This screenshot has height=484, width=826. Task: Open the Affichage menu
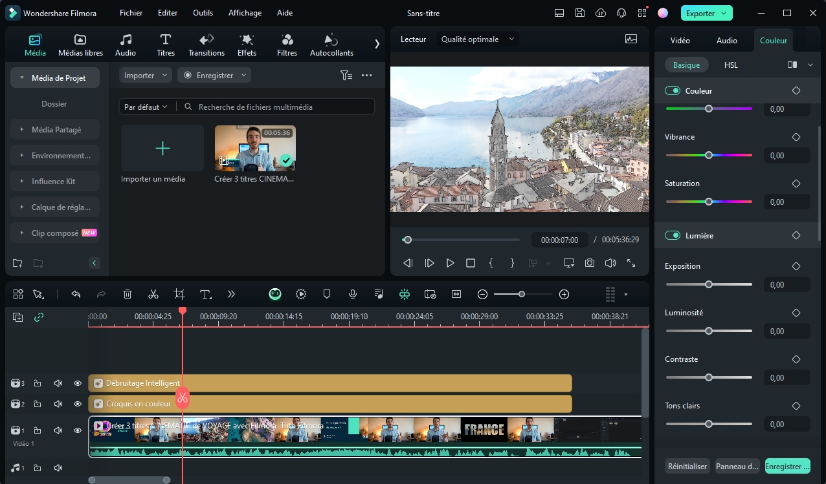245,13
